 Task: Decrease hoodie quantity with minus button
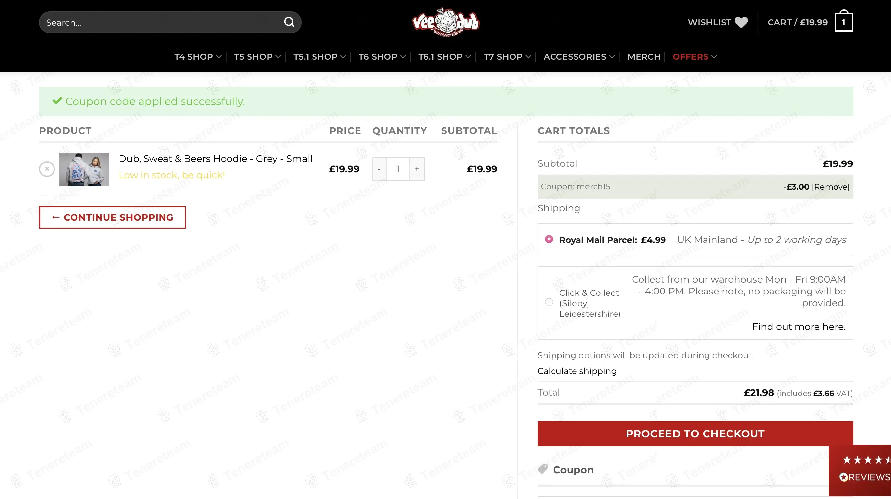380,169
